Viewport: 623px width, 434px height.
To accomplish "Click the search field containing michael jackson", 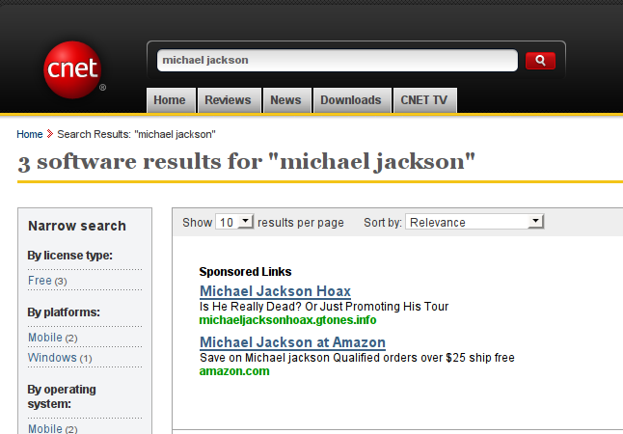I will click(338, 61).
